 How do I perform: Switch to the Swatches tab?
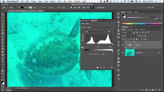pos(129,12)
